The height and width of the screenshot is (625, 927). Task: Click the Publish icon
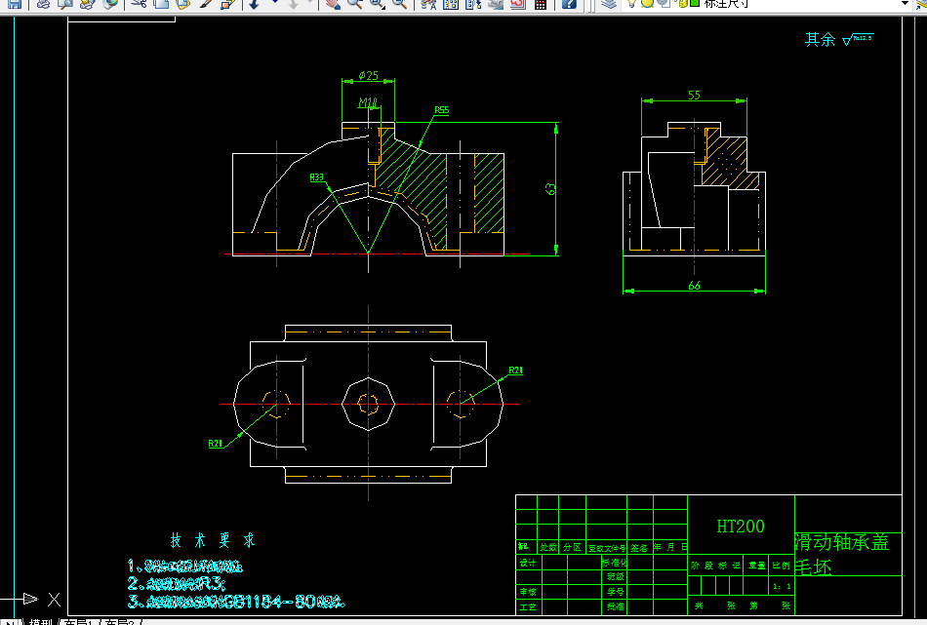[87, 4]
